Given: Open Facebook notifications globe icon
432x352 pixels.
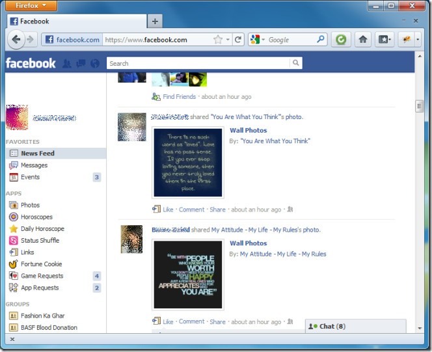Looking at the screenshot, I should [x=95, y=63].
